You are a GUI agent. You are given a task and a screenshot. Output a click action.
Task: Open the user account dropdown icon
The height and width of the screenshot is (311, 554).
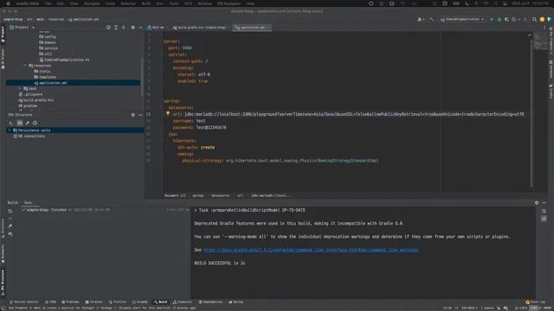click(x=421, y=19)
